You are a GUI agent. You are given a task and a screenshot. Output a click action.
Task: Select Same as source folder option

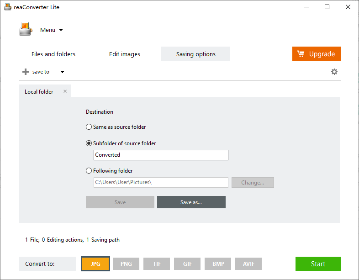[116, 127]
